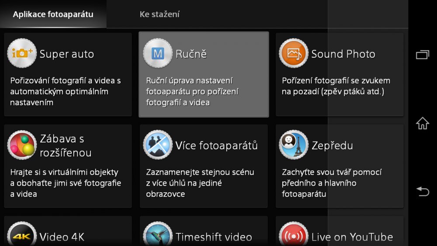The height and width of the screenshot is (246, 437).
Task: Tap the Zábava s rozšířenou description
Action: pos(66,183)
